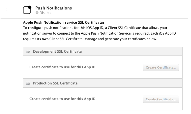The height and width of the screenshot is (114, 191).
Task: Click the black badge dot on notification icon
Action: pos(30,7)
